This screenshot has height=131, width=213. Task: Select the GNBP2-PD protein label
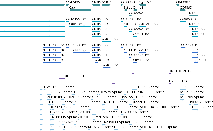100,50
